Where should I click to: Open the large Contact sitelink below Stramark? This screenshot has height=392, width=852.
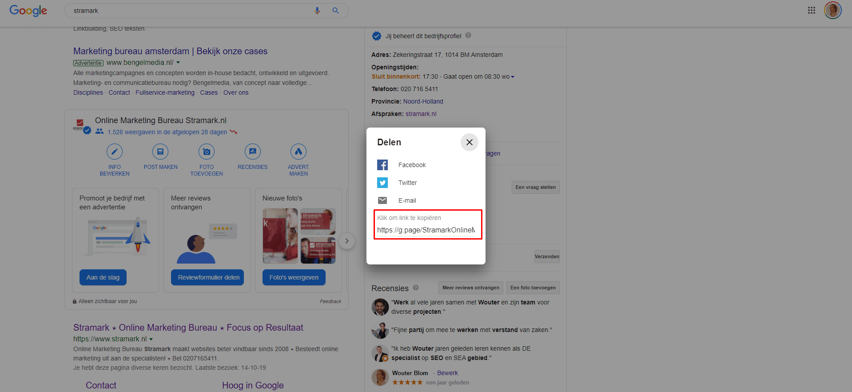(x=101, y=385)
